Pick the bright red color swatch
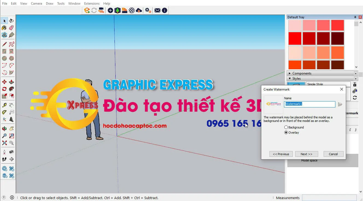This screenshot has height=201, width=363. 295,38
